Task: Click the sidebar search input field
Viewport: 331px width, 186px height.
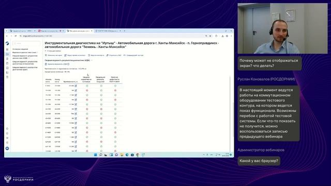Action: pos(26,43)
